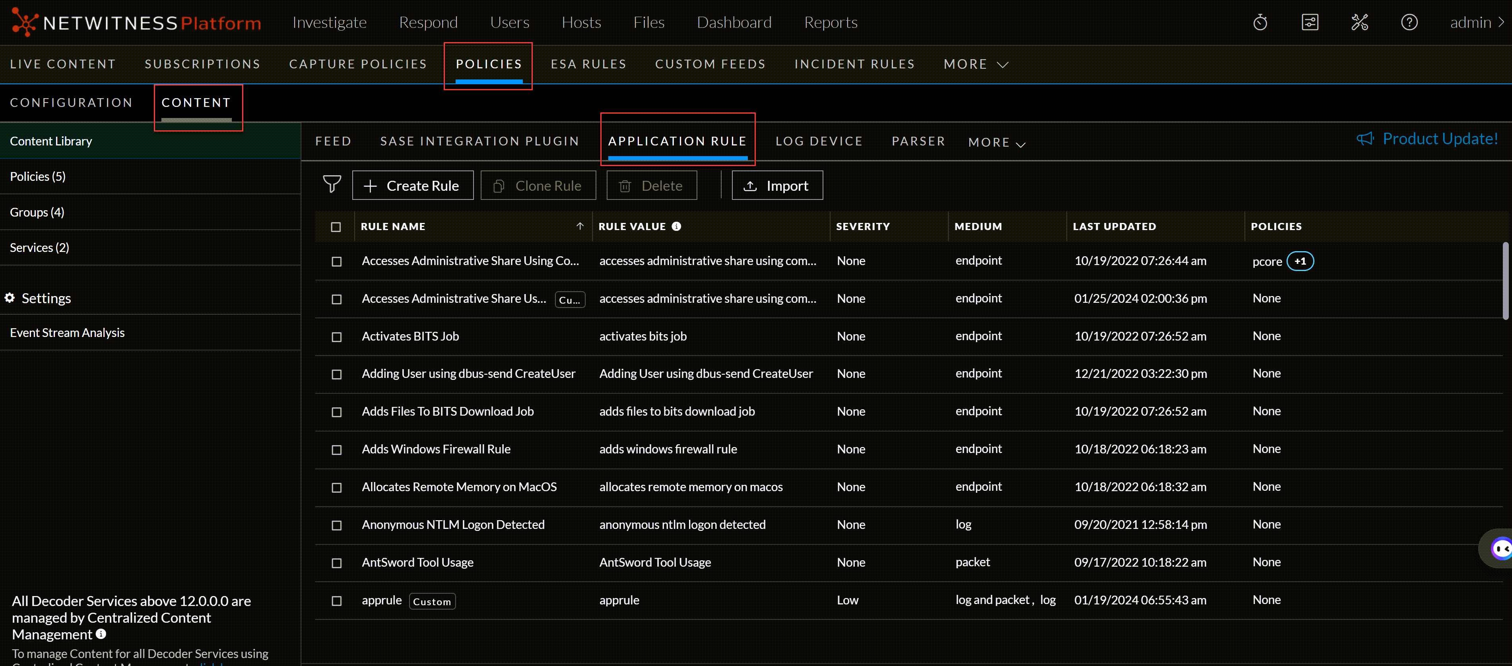Screen dimensions: 1512x666
Task: Expand the MORE menu in the ribbon
Action: 975,64
